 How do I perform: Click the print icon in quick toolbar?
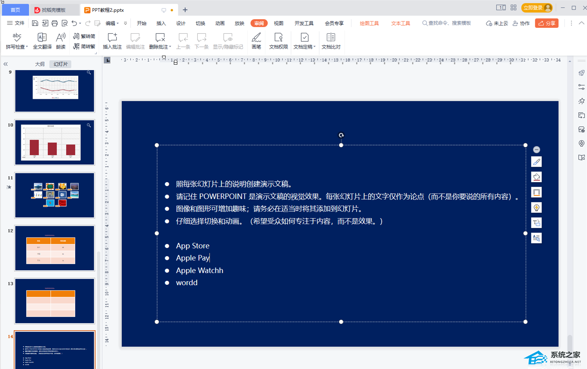tap(55, 23)
